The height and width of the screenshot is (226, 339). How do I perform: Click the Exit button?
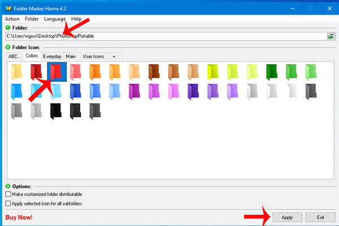point(320,218)
